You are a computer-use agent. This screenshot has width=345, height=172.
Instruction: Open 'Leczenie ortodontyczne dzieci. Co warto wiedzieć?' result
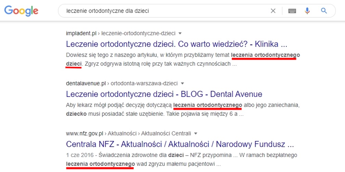click(176, 44)
